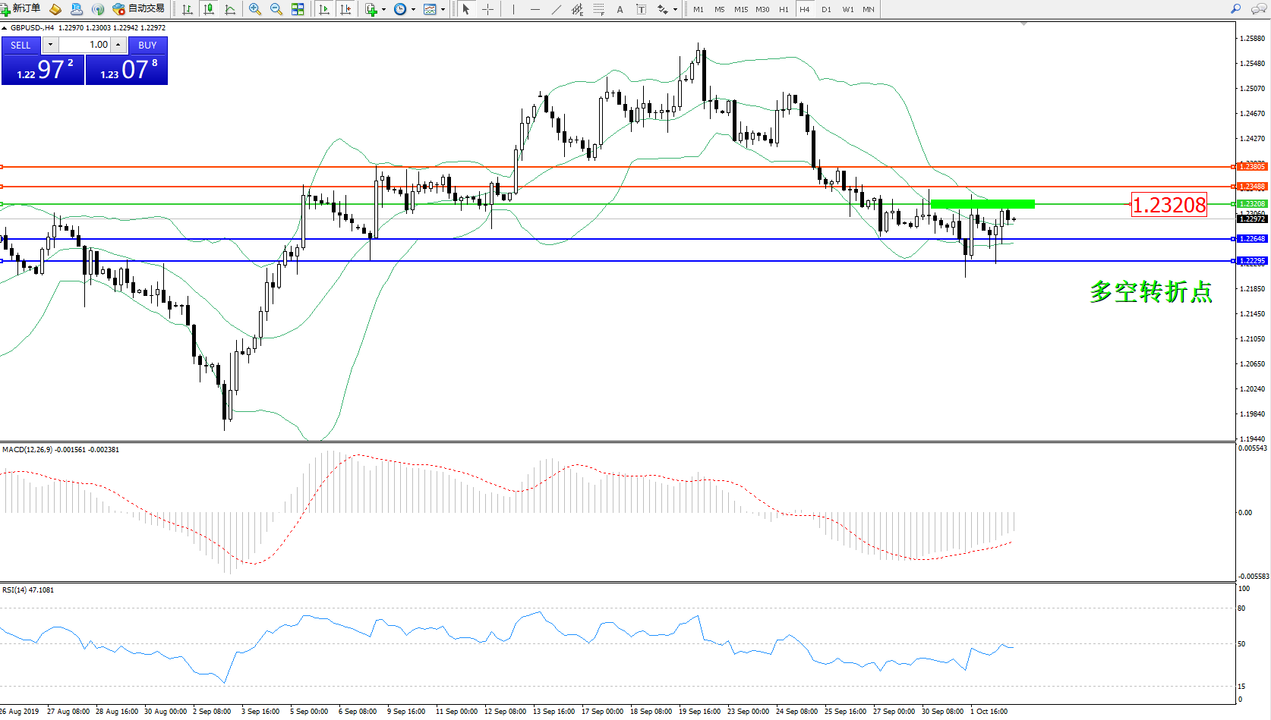Draw a trendline with the diagonal line tool
Screen dimensions: 1271x720
557,9
